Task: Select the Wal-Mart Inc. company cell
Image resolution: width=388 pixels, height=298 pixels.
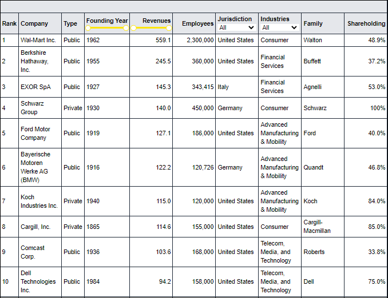Action: (38, 41)
